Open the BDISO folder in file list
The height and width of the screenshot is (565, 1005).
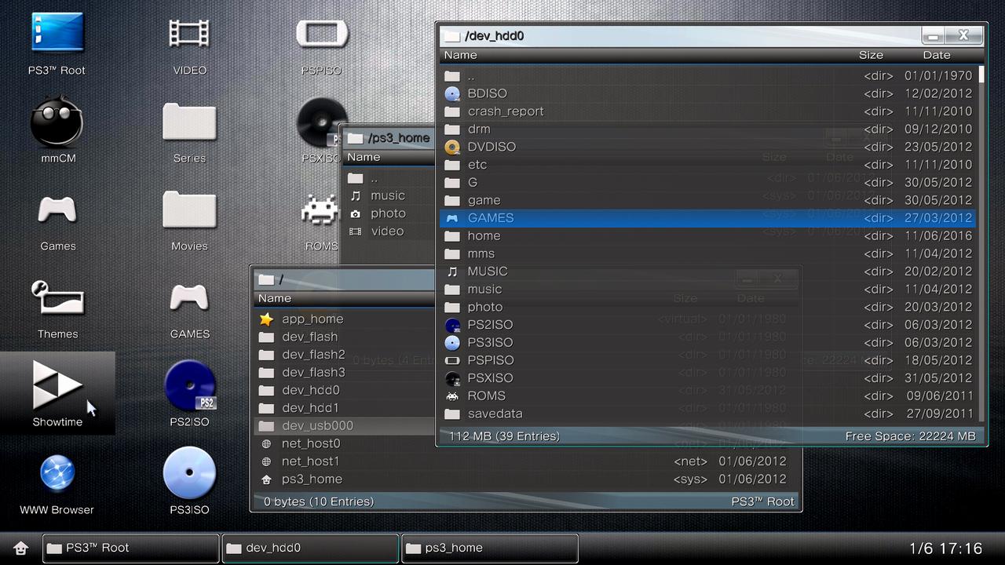coord(487,93)
